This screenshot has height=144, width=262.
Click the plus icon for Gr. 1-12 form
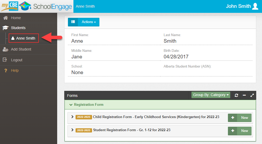tap(233, 131)
